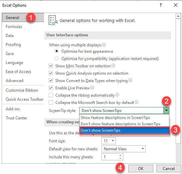Click info icon beside Collapse Microsoft Search box

click(137, 102)
